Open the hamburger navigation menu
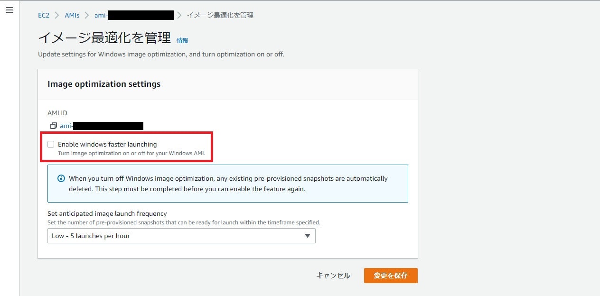This screenshot has height=296, width=600. [9, 10]
